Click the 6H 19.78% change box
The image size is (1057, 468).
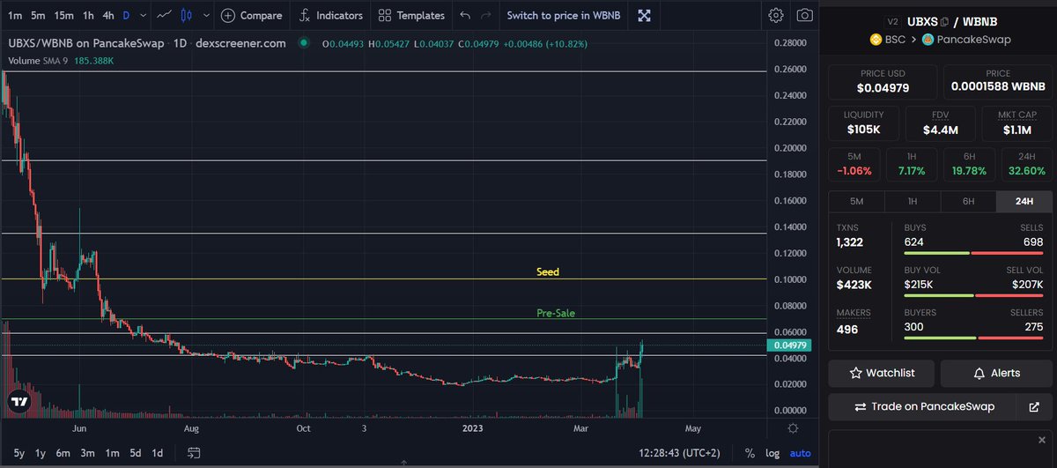click(x=969, y=165)
